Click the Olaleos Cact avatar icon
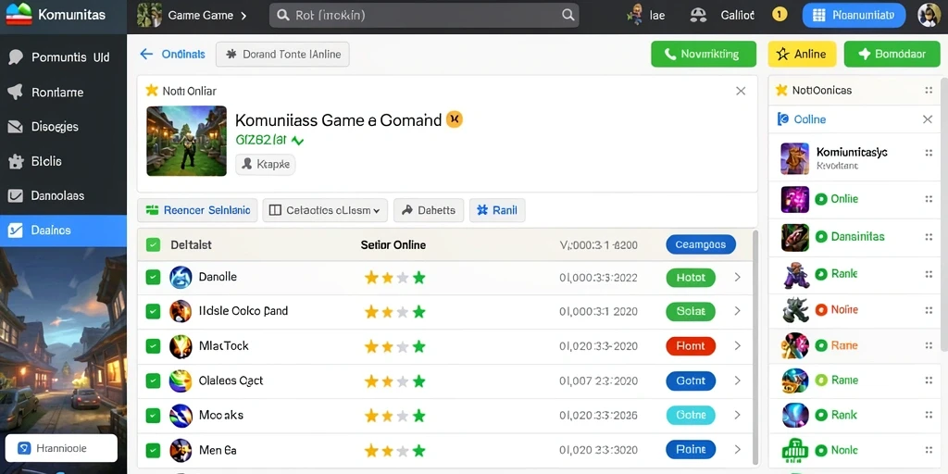 pos(181,380)
